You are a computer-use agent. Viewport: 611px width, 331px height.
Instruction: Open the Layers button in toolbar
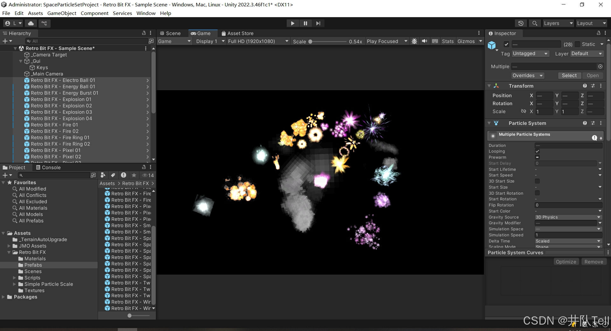click(x=558, y=23)
